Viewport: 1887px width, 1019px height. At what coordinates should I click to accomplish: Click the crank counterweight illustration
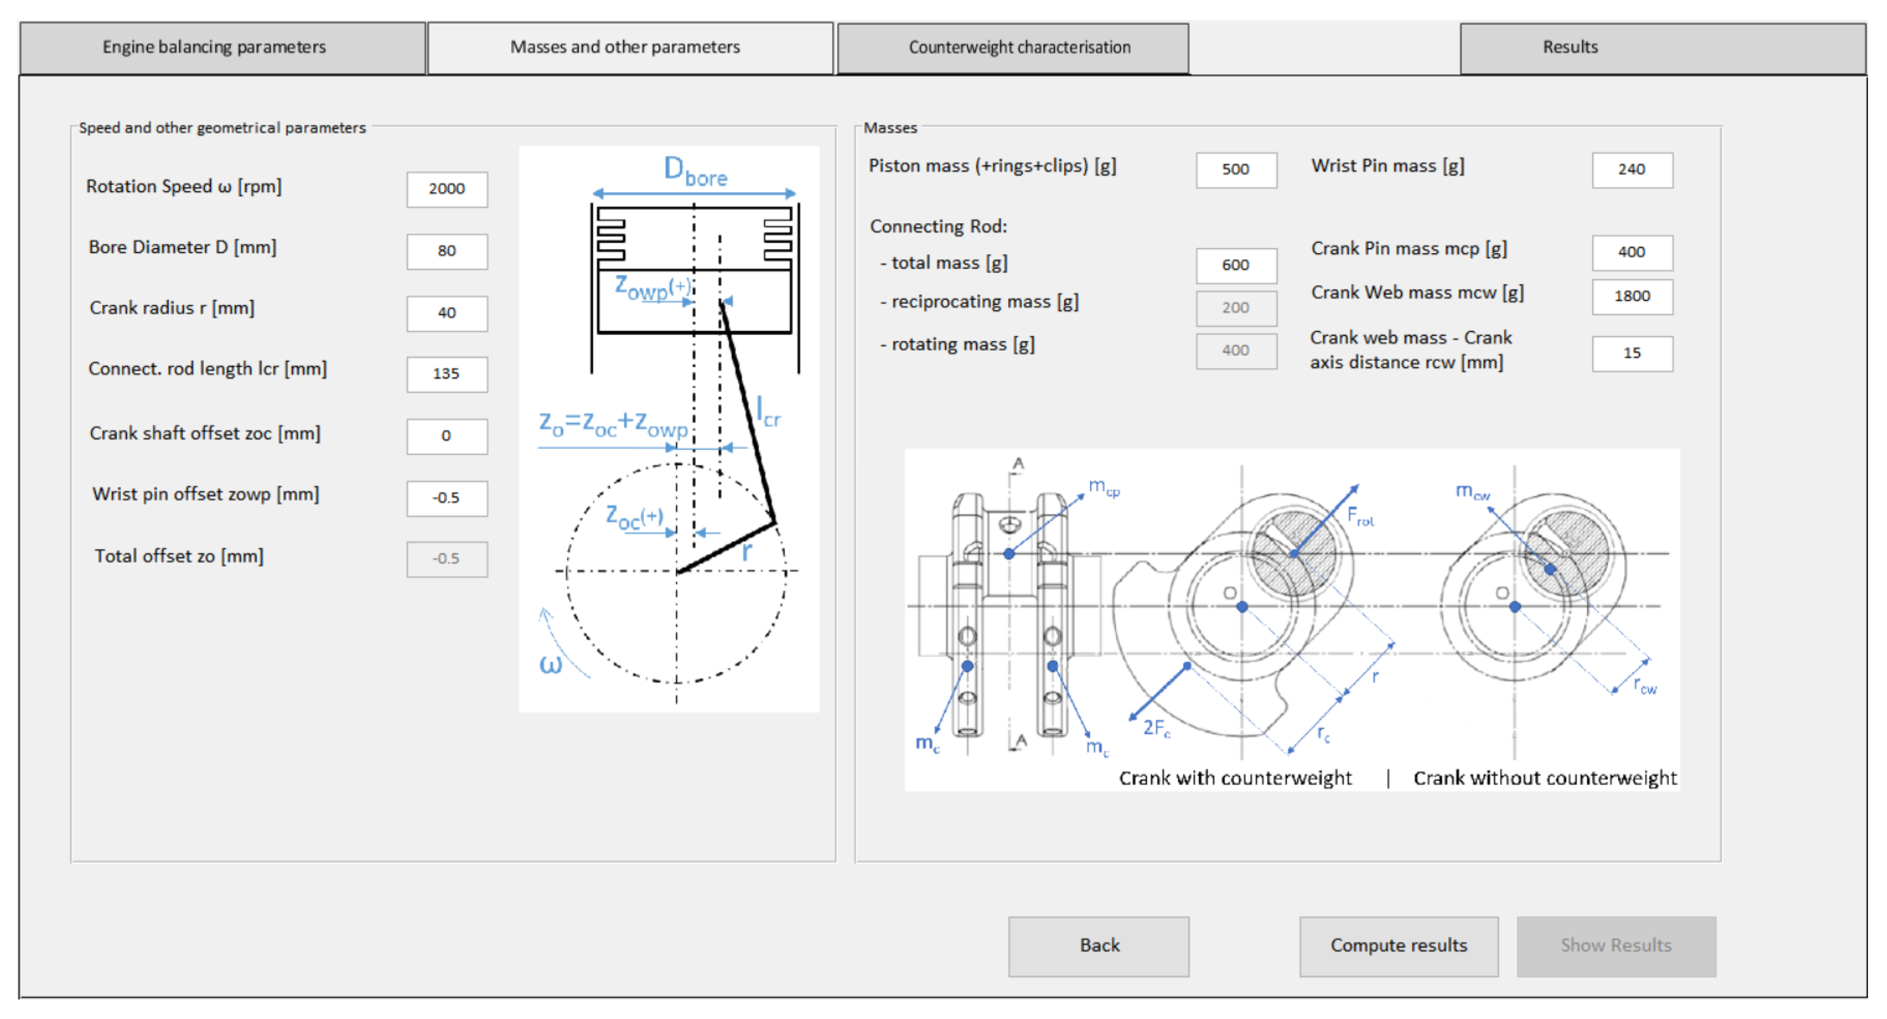tap(1292, 619)
